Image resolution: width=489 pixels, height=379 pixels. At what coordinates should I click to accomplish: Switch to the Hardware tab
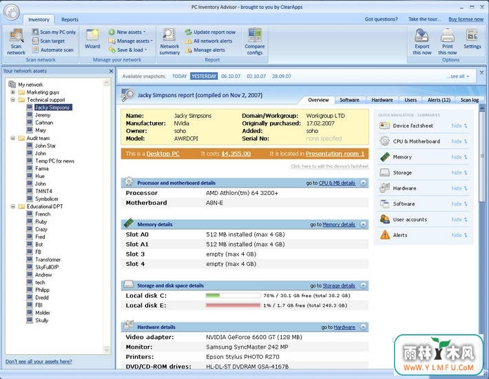click(x=382, y=100)
